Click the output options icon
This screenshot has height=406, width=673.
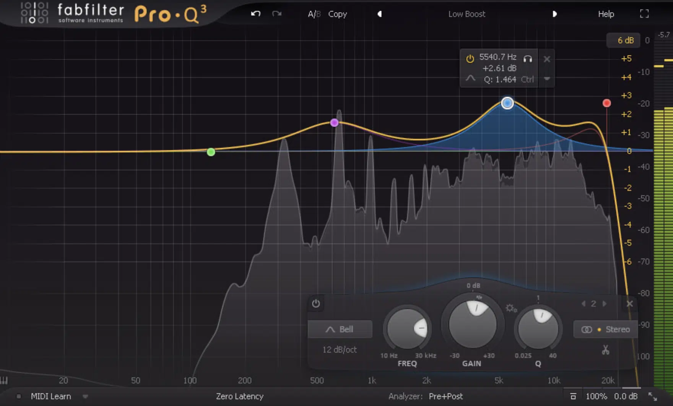(573, 396)
